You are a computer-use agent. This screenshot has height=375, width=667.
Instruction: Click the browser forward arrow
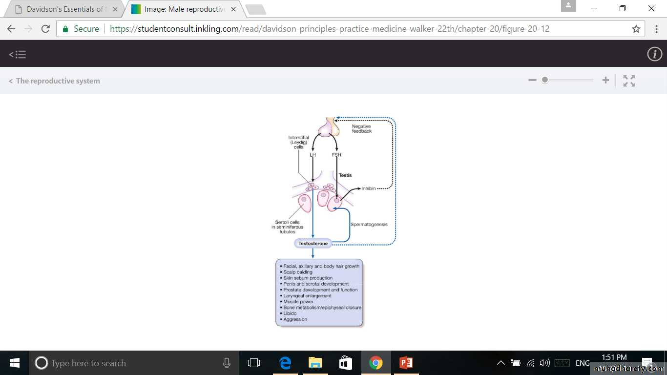(28, 29)
